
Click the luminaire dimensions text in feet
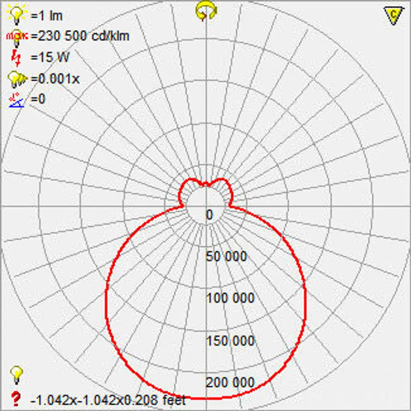tap(108, 400)
